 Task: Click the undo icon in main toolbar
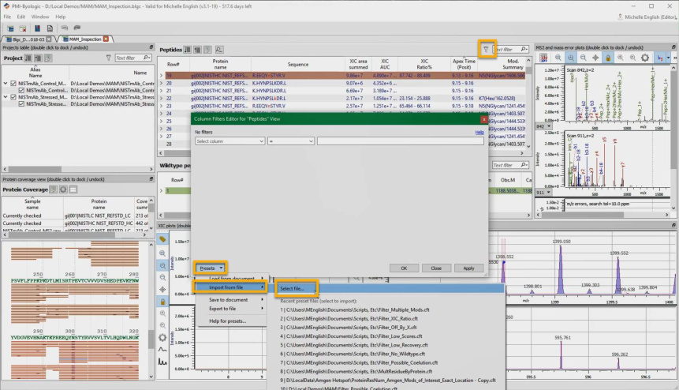[64, 28]
